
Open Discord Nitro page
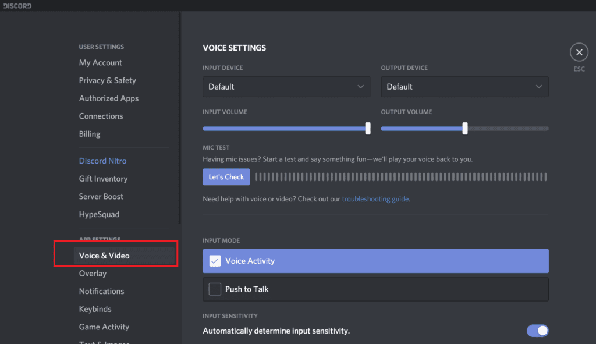click(x=102, y=161)
